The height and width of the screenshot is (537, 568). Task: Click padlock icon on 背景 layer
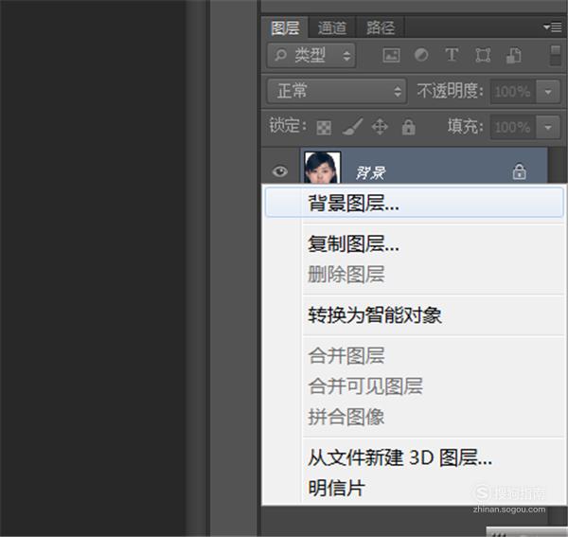[x=519, y=171]
